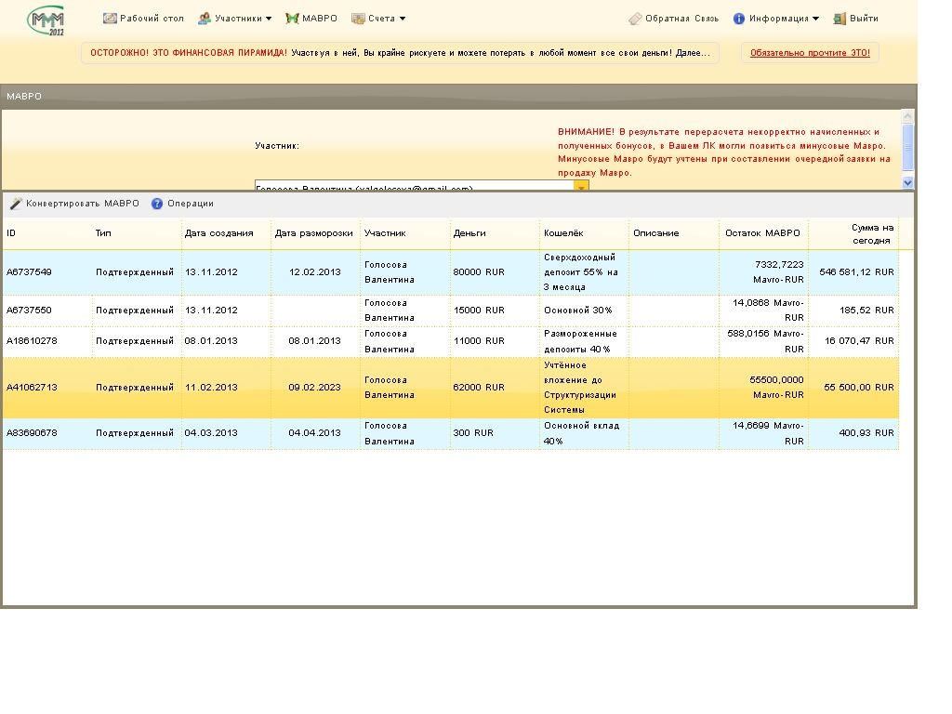Screen dimensions: 952x714
Task: Click Размороженные депозиты 40% wallet cell
Action: pos(584,340)
